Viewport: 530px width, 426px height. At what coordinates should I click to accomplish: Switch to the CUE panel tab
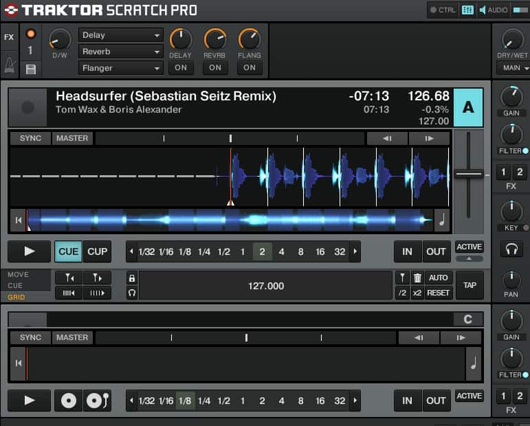(15, 286)
